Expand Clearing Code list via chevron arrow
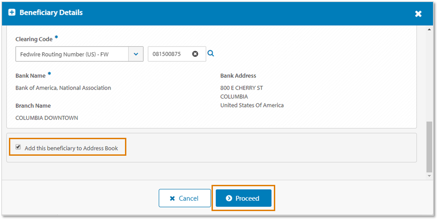Screen dimensions: 438x220 (136, 54)
